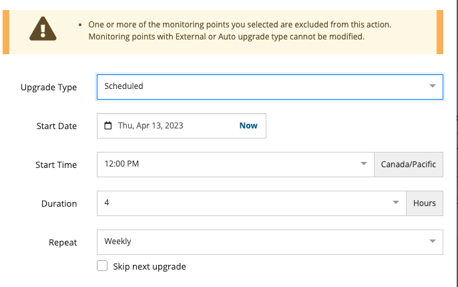Open the Scheduled upgrade type combo box
Screen dimensions: 458x287
260,86
